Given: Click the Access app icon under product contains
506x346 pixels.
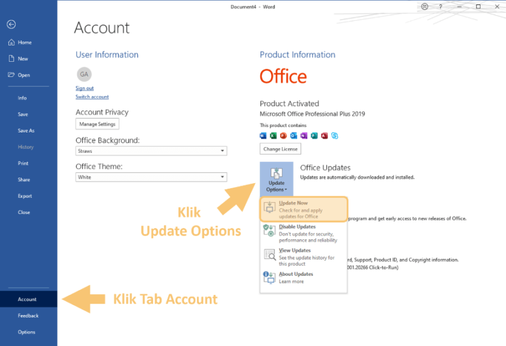Looking at the screenshot, I should click(x=324, y=136).
